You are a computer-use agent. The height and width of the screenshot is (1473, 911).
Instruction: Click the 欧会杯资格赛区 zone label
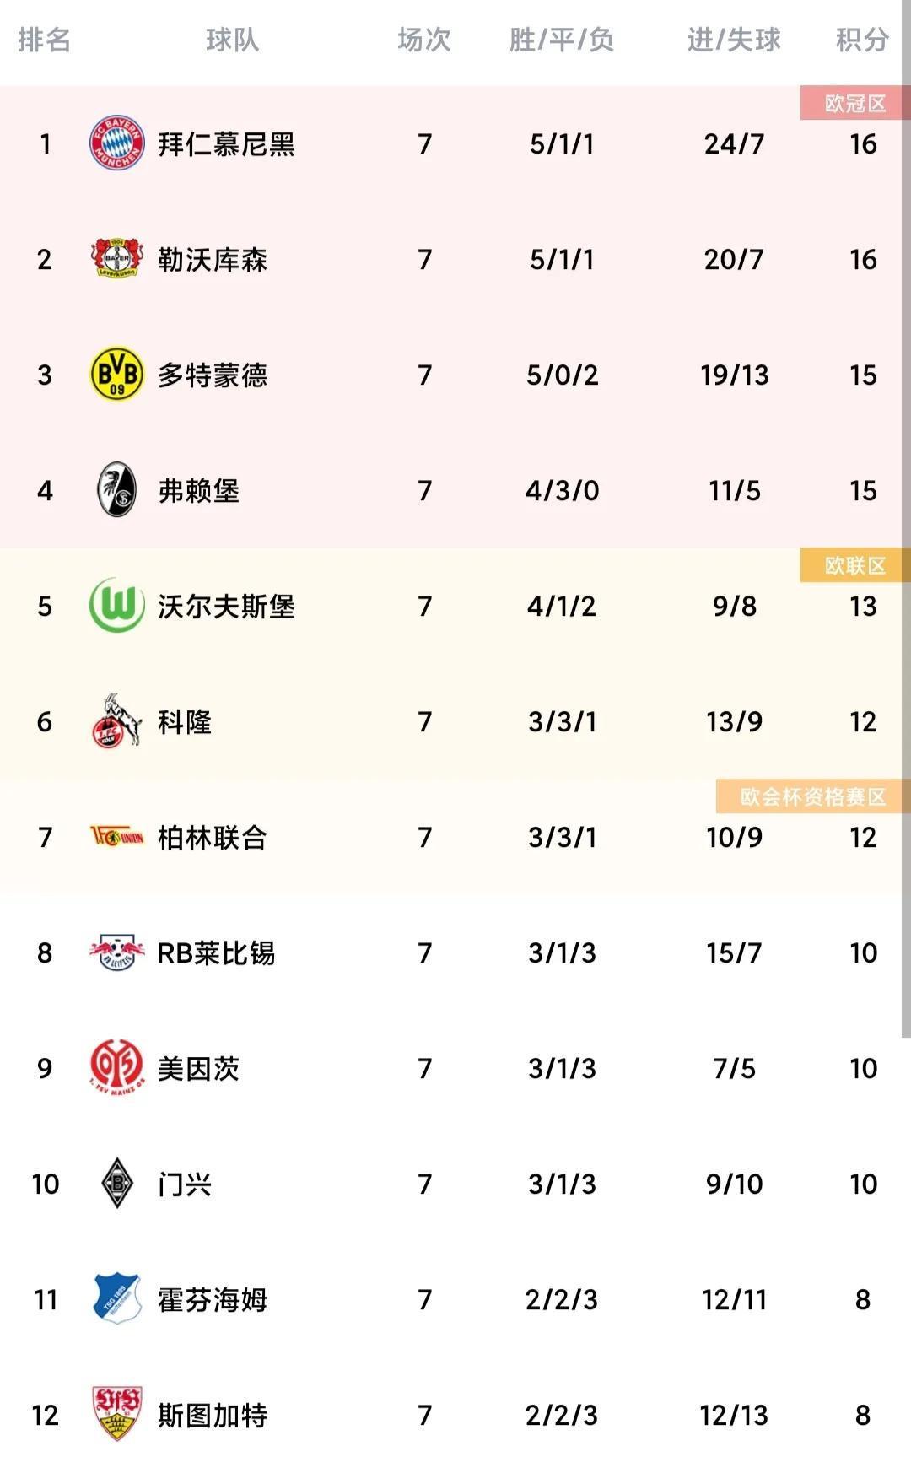[812, 796]
